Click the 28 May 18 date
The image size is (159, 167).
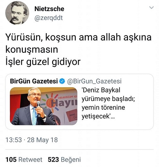[x=42, y=140]
